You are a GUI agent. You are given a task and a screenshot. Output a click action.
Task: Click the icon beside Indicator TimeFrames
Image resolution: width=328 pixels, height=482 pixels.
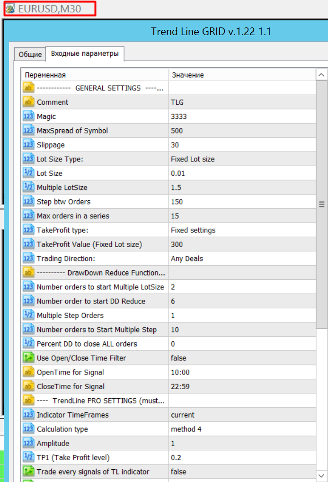tap(28, 415)
